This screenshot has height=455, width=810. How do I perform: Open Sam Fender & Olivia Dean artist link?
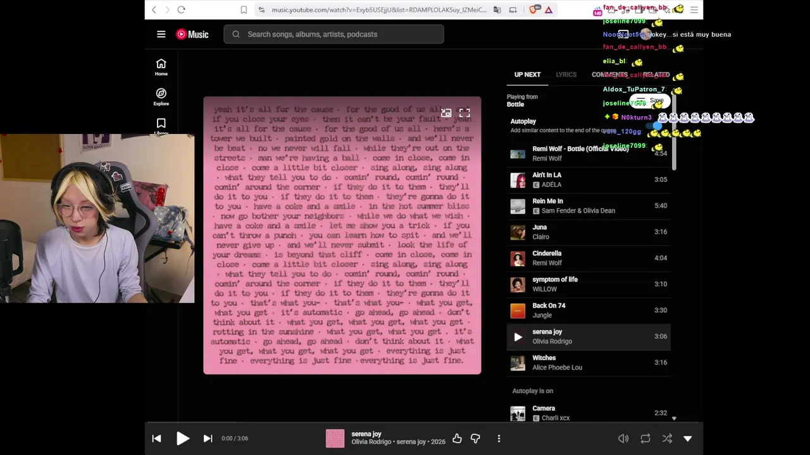click(x=578, y=211)
